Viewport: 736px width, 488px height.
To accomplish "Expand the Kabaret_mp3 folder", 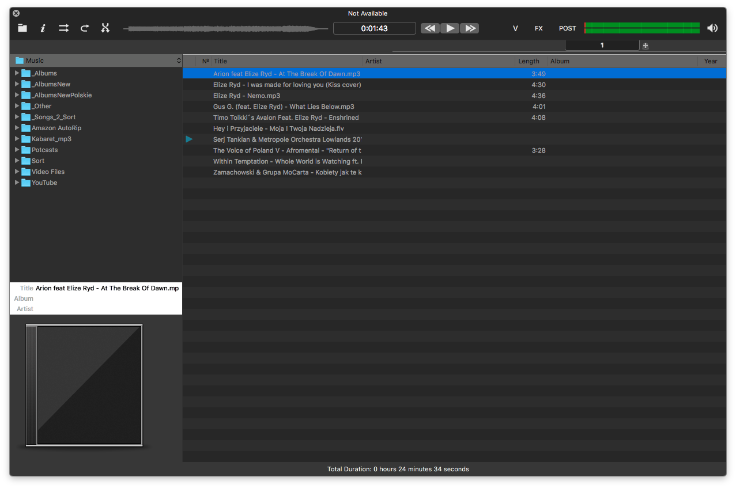I will click(x=17, y=139).
